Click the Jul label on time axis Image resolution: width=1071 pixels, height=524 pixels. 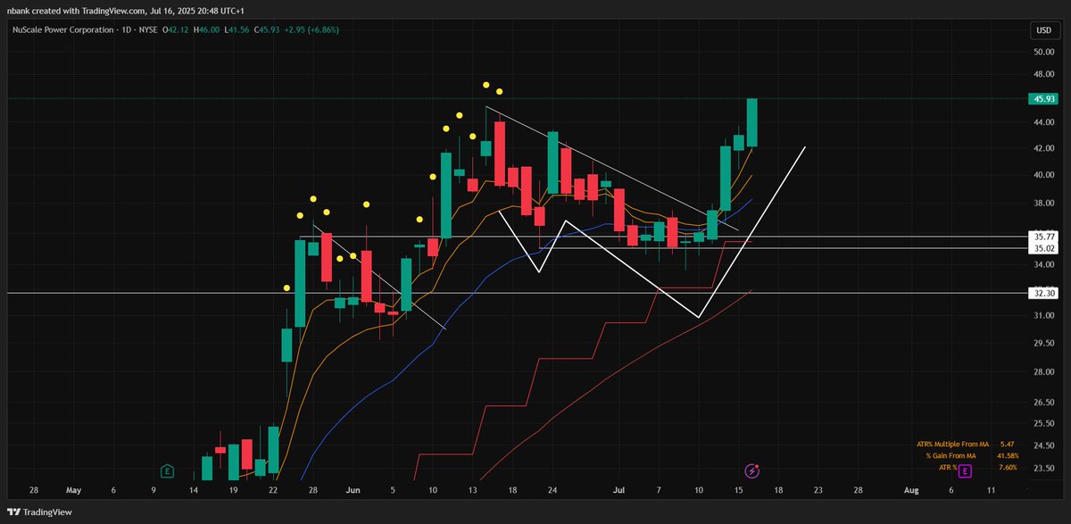[619, 490]
